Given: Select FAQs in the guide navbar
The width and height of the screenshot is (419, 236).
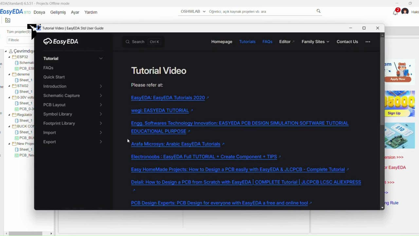Looking at the screenshot, I should (x=267, y=42).
